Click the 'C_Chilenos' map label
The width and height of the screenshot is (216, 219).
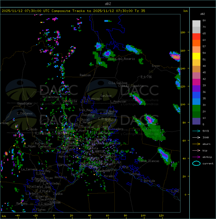pyautogui.click(x=25, y=113)
